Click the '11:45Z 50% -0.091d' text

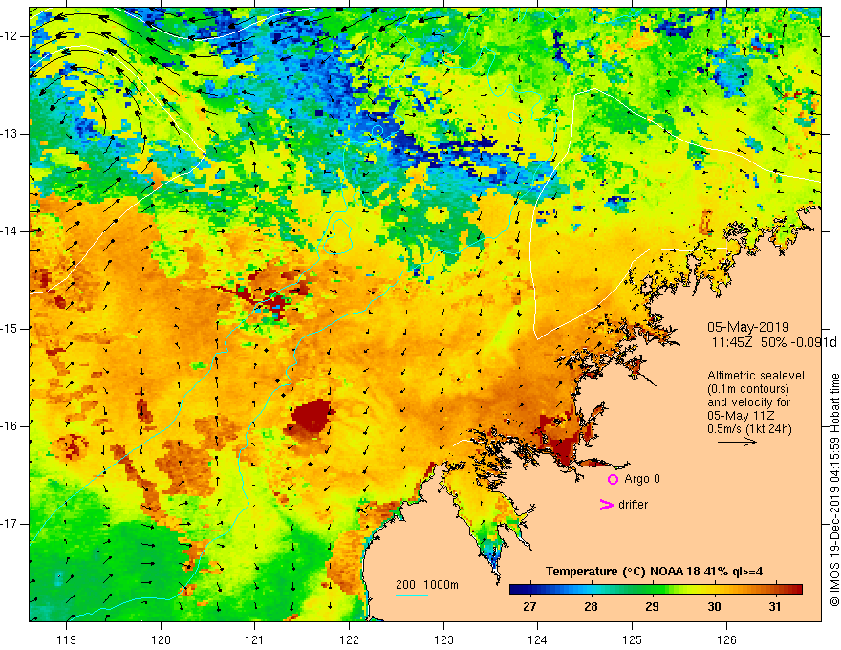[774, 342]
